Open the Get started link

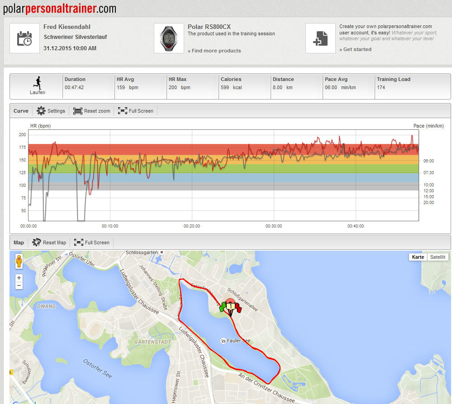[x=355, y=49]
